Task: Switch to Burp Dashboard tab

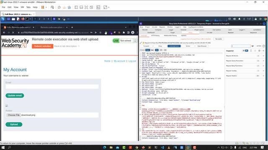Action: pos(151,32)
